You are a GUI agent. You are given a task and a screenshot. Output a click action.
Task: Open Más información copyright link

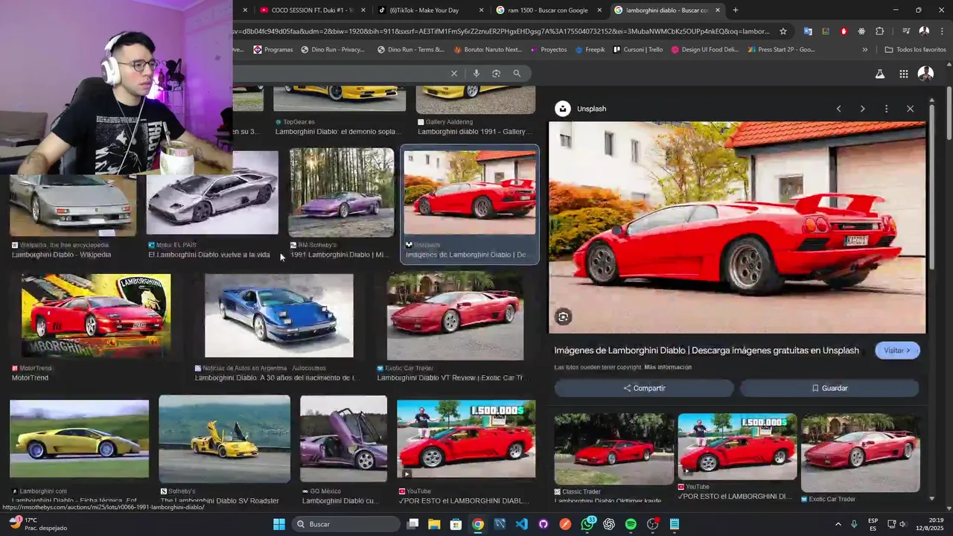click(x=668, y=367)
